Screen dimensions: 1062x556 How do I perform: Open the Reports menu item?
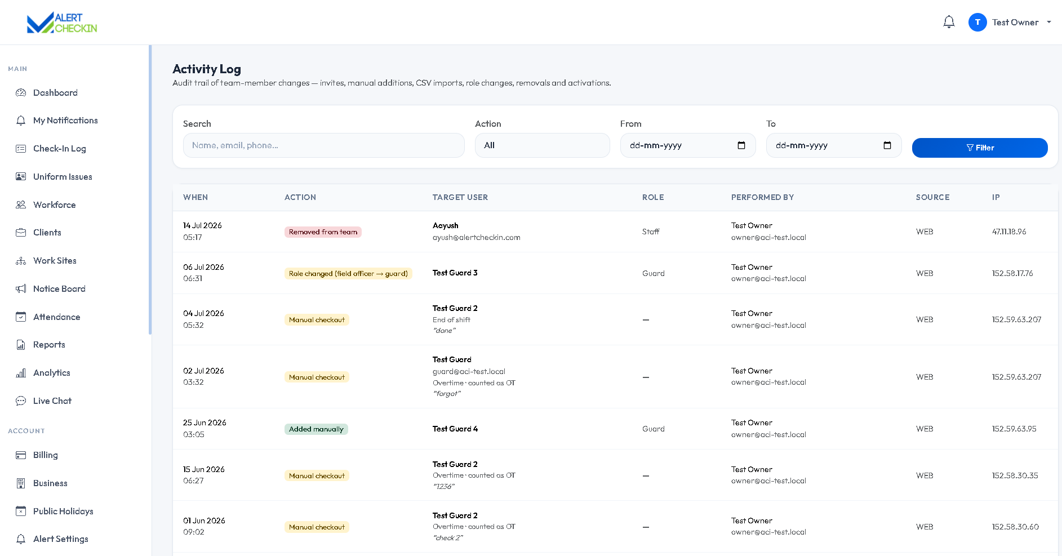pos(49,345)
